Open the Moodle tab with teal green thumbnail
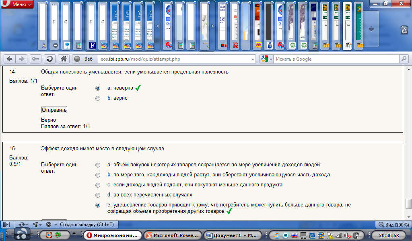 [359, 26]
